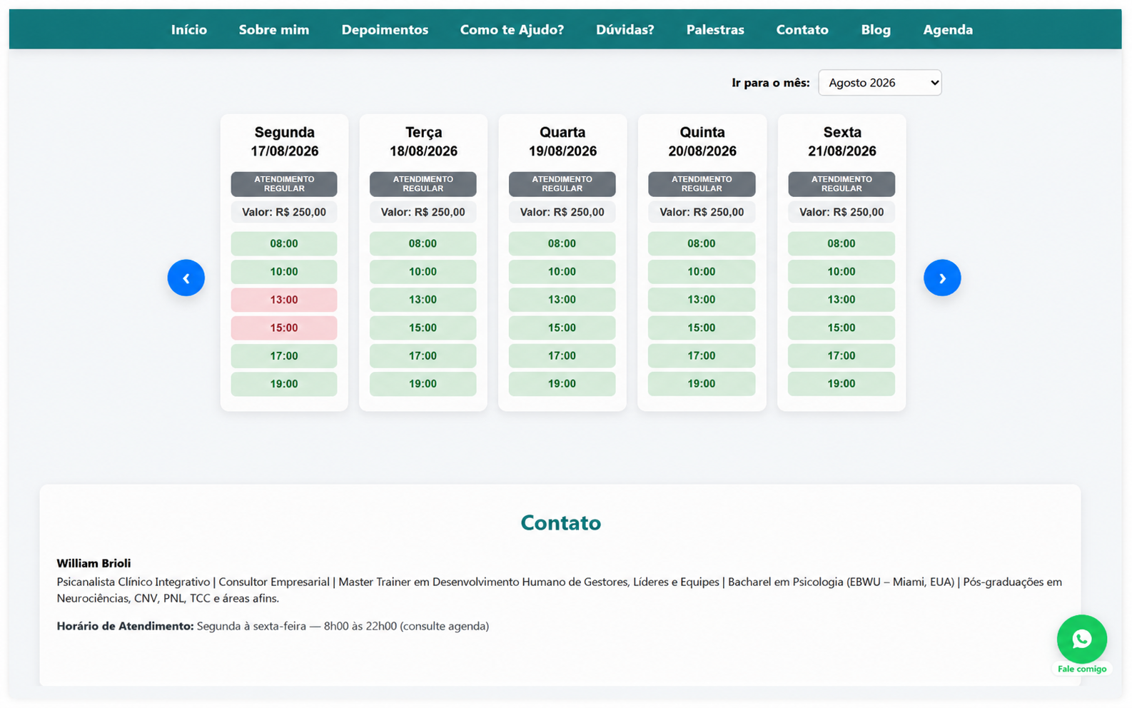This screenshot has width=1132, height=708.
Task: Click the unavailable 13:00 slot on Segunda
Action: click(284, 300)
